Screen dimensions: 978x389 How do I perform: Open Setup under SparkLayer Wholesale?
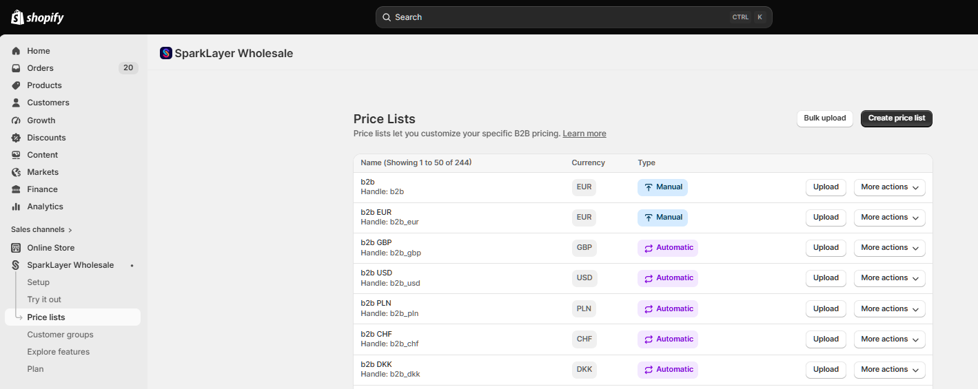pyautogui.click(x=39, y=282)
